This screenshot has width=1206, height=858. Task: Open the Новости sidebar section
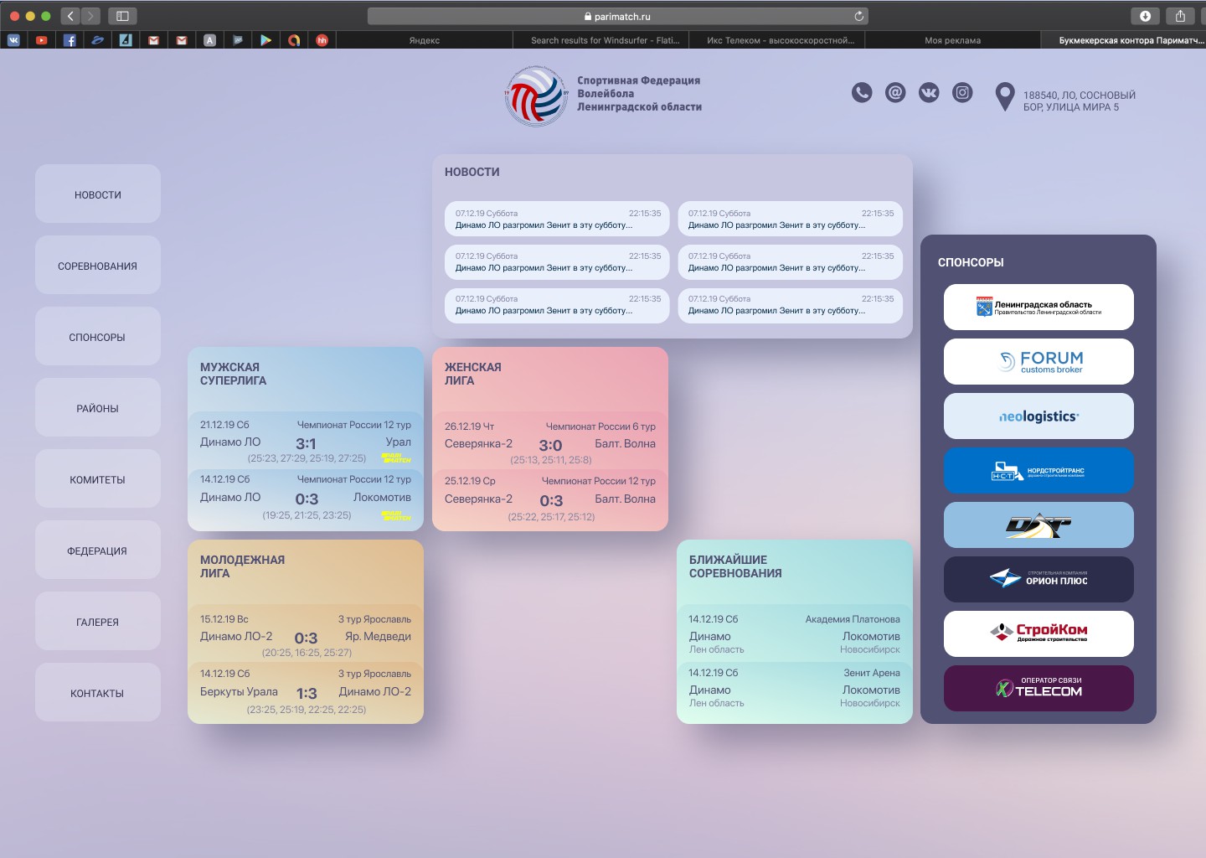pyautogui.click(x=98, y=194)
